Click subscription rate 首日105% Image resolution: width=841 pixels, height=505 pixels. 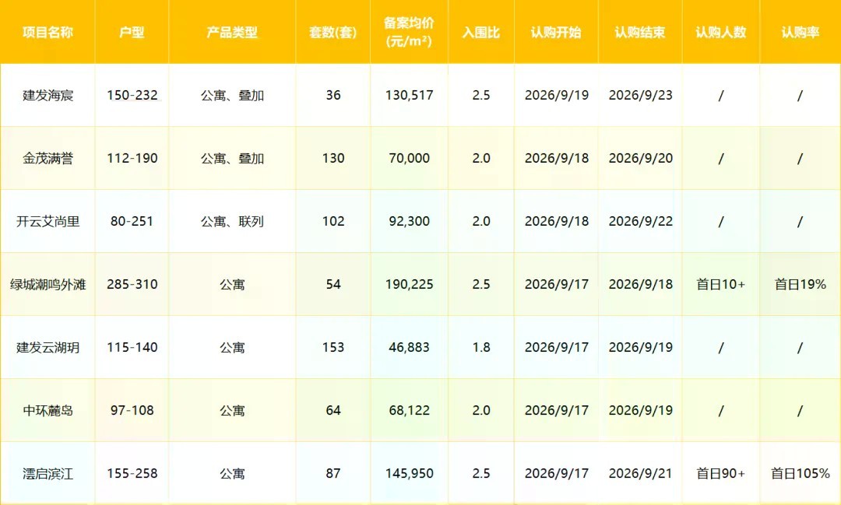(x=801, y=474)
